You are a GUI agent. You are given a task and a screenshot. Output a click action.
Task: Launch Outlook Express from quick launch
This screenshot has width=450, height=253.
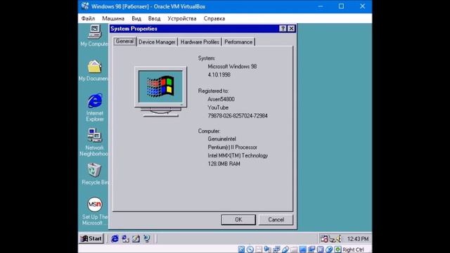pyautogui.click(x=125, y=239)
